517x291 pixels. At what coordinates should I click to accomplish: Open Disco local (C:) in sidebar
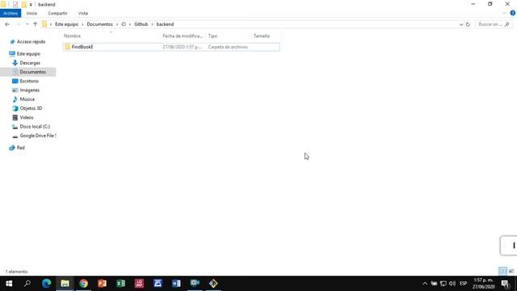35,126
